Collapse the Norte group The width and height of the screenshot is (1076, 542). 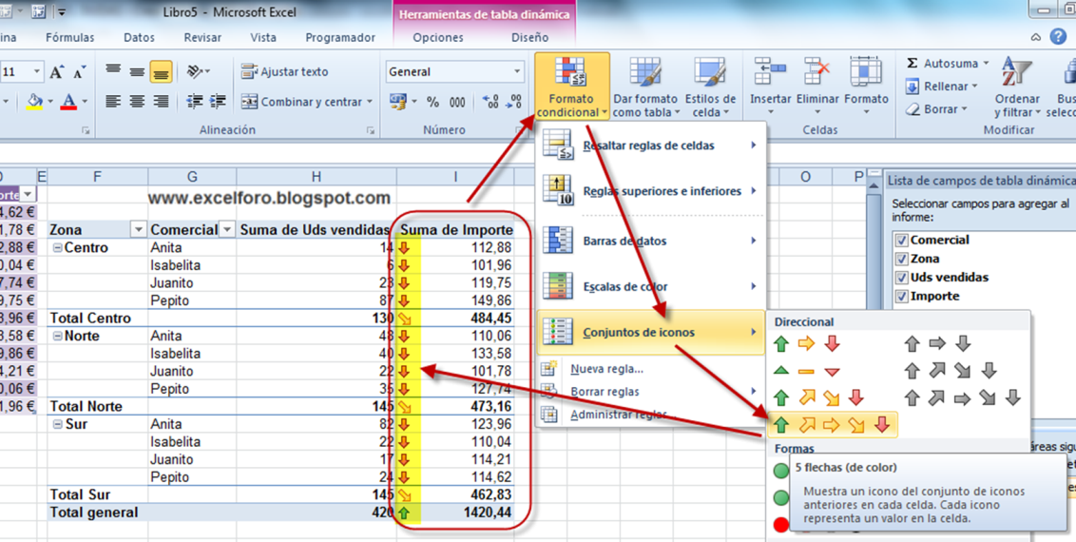(x=57, y=337)
